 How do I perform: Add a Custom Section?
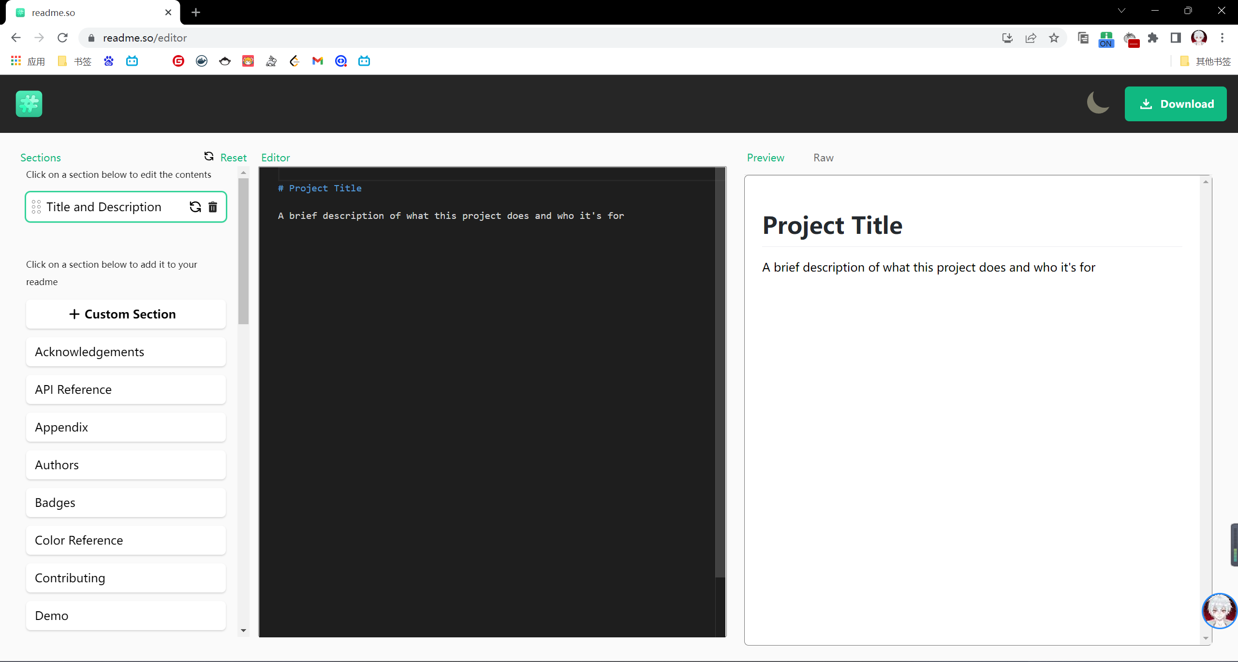126,314
